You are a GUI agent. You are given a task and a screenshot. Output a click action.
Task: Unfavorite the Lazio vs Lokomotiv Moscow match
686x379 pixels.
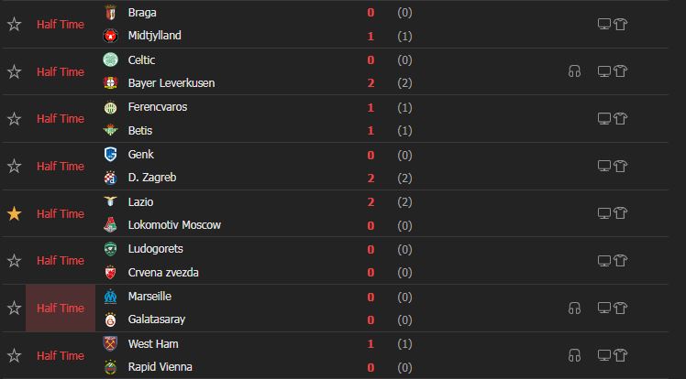pos(14,213)
